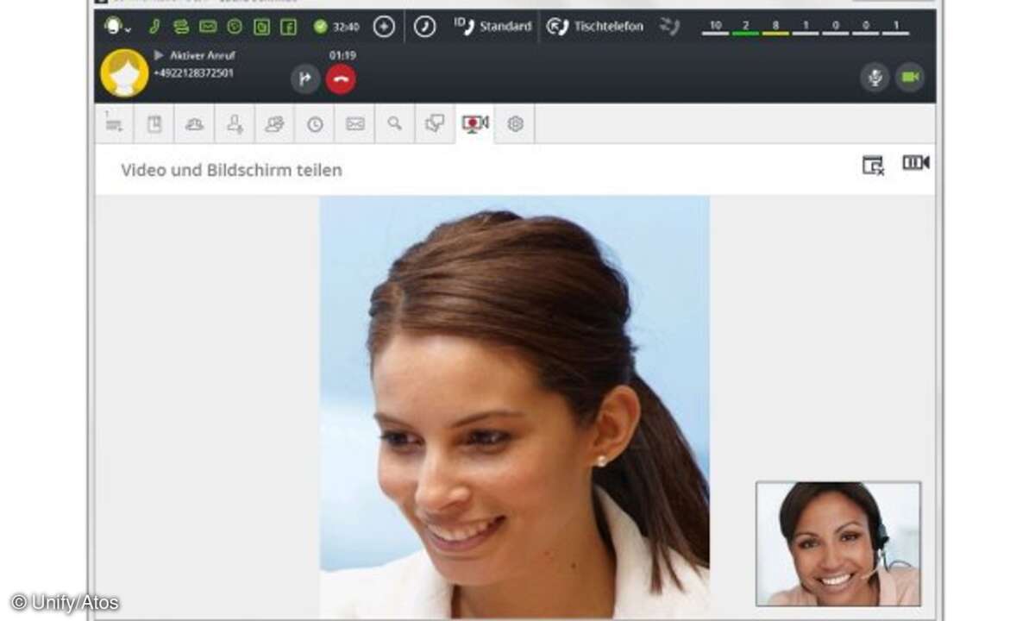Toggle the green camera video button
Viewport: 1035px width, 621px height.
[x=909, y=78]
